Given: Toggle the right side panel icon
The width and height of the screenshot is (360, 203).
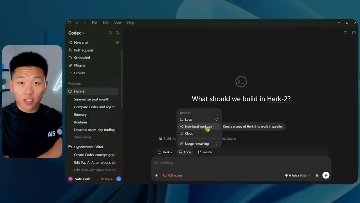Looking at the screenshot, I should pyautogui.click(x=354, y=33).
